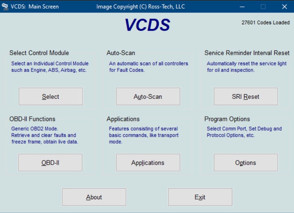Minimize the VCDS Main Screen window
Image resolution: width=294 pixels, height=213 pixels.
click(x=242, y=6)
